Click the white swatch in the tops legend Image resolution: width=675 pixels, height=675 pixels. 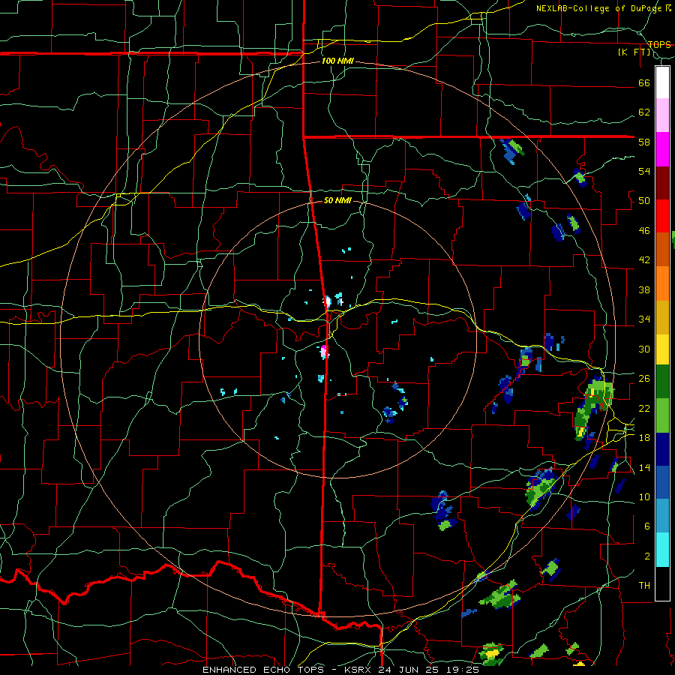(x=662, y=82)
